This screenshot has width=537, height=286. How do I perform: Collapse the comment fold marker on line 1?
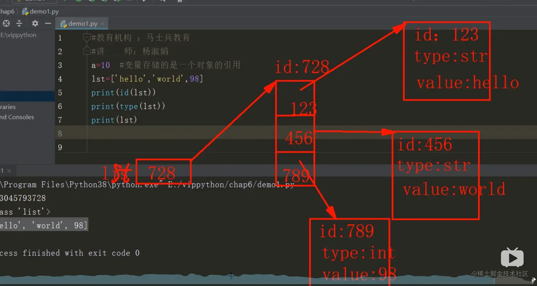pyautogui.click(x=86, y=37)
